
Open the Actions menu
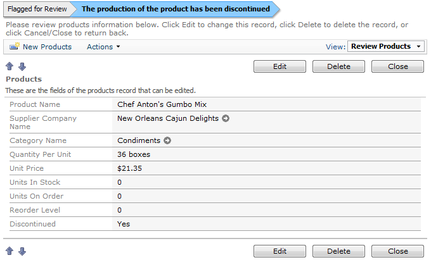pos(103,47)
